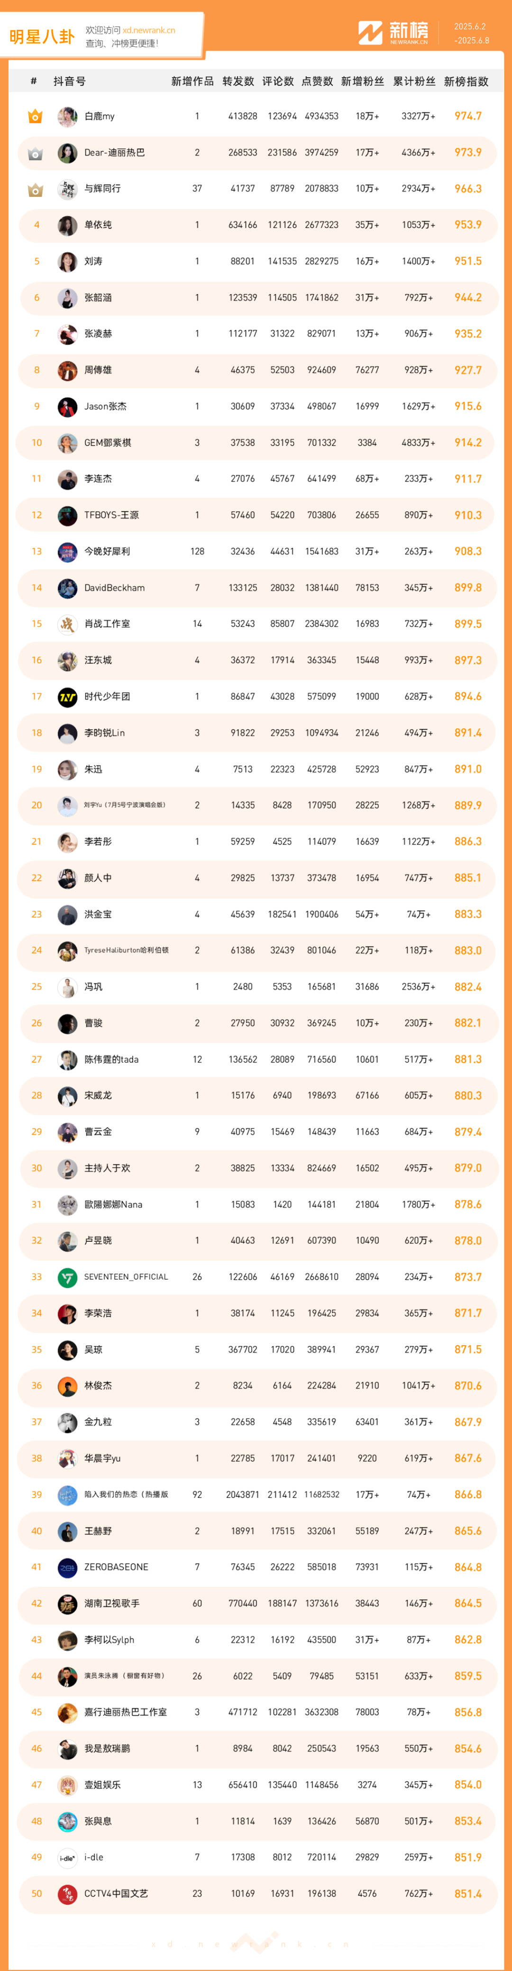Click the 明星八卦 title label
This screenshot has width=512, height=1971.
pos(42,37)
